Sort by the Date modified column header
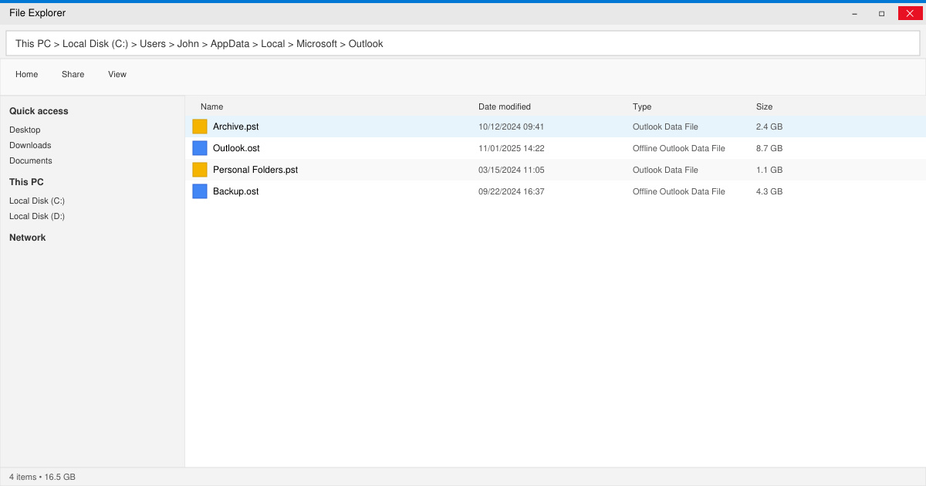The height and width of the screenshot is (486, 926). (505, 106)
